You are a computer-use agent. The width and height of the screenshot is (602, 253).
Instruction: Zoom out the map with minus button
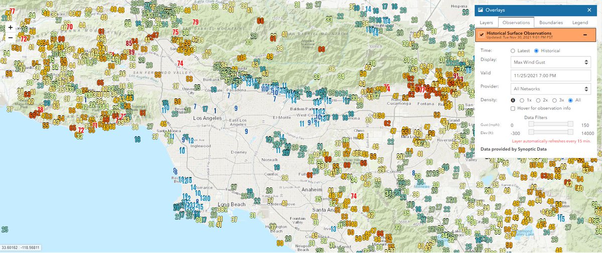[x=10, y=37]
